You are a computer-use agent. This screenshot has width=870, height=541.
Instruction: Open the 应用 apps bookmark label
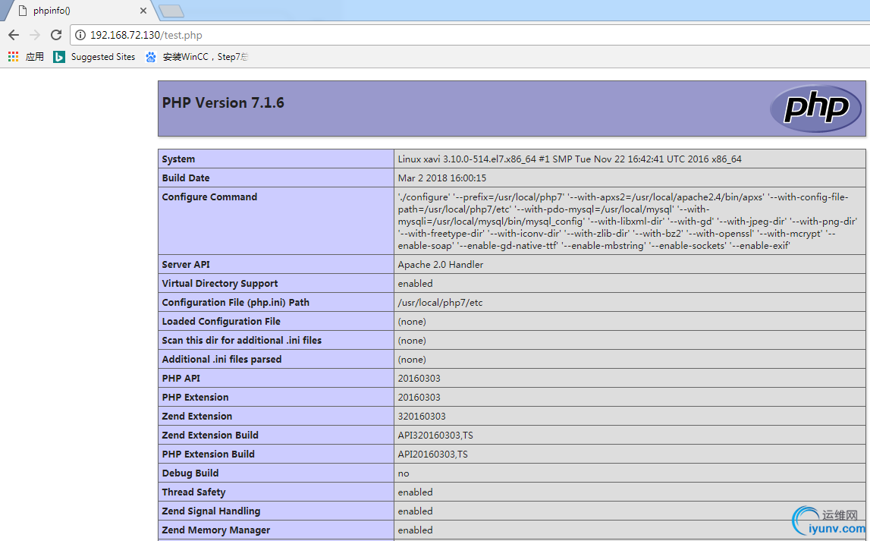pyautogui.click(x=34, y=57)
